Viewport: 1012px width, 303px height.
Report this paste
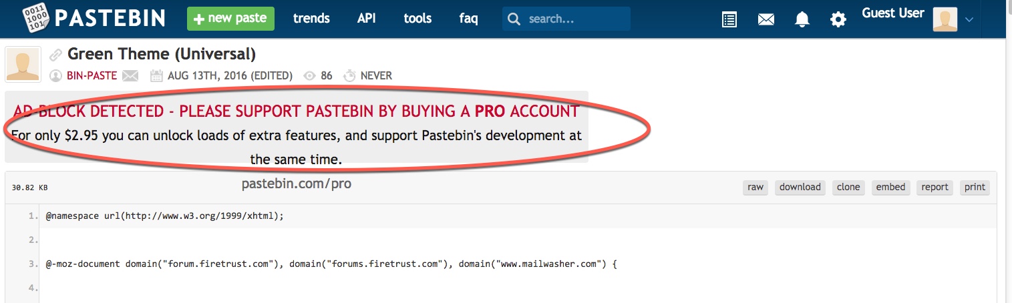935,187
